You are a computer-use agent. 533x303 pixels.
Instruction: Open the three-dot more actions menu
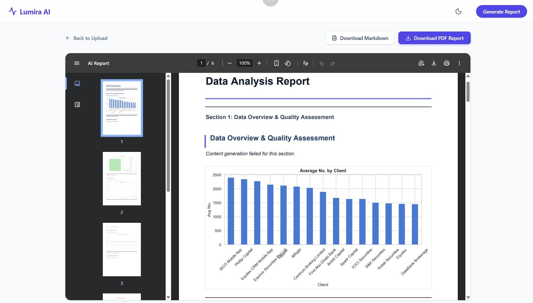[x=459, y=63]
